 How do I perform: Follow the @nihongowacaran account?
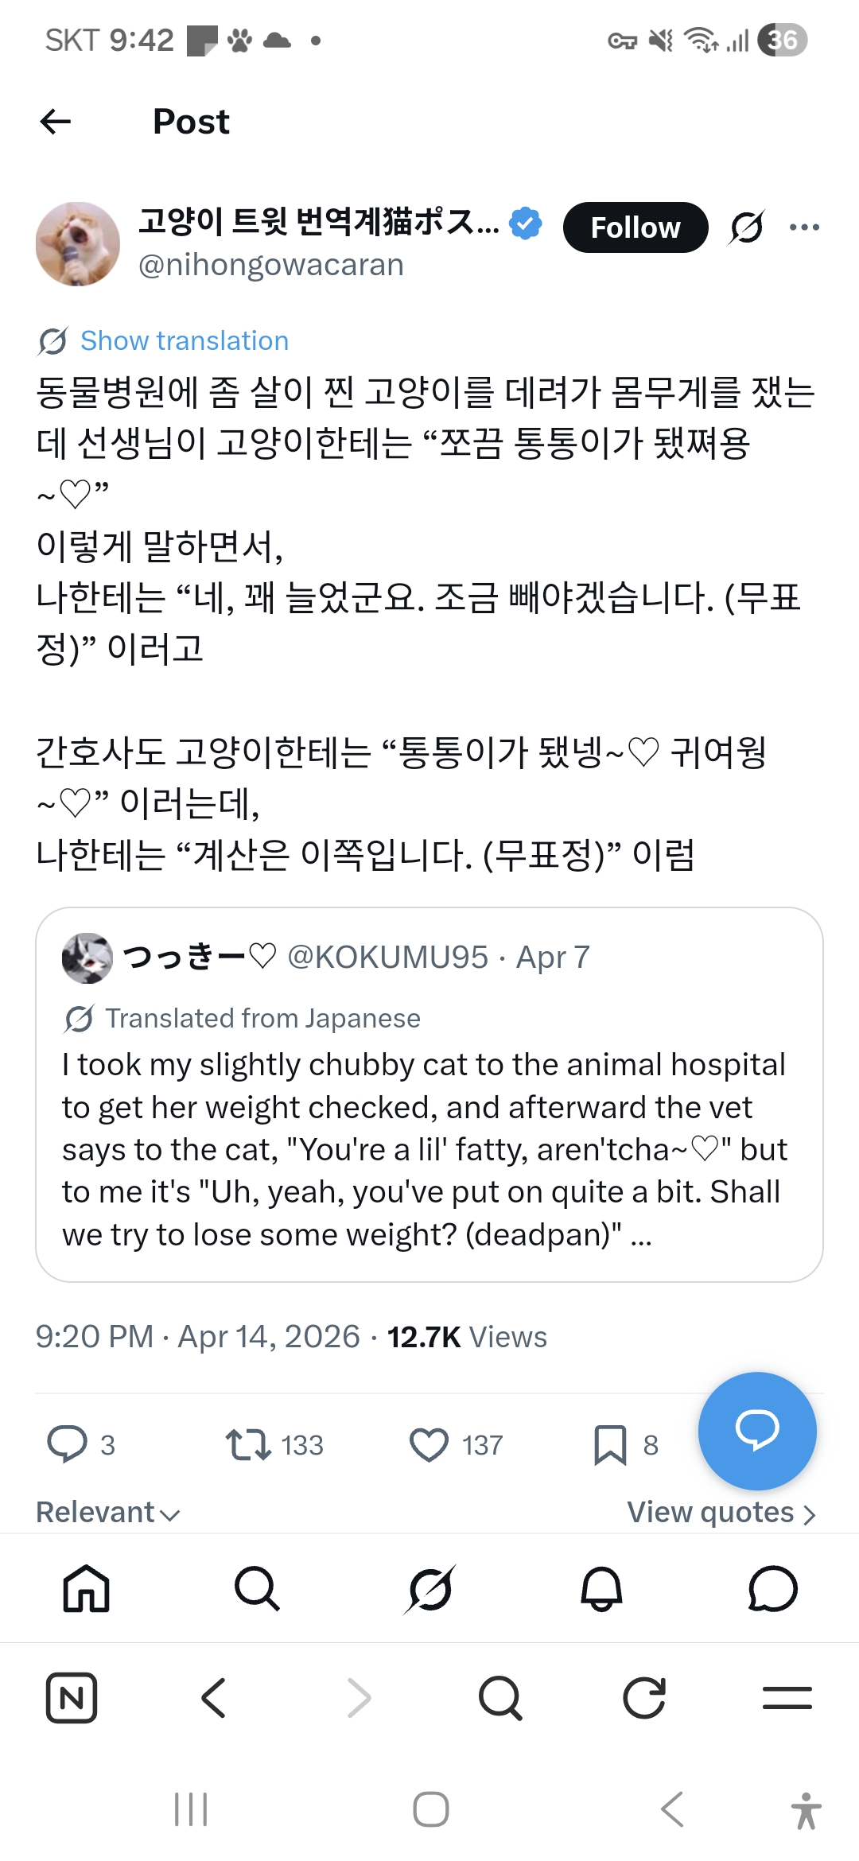click(635, 227)
